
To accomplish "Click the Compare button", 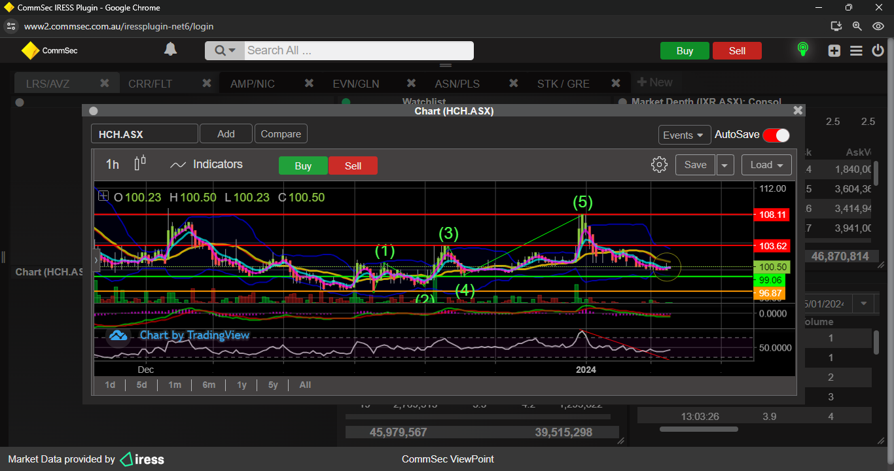I will (281, 133).
